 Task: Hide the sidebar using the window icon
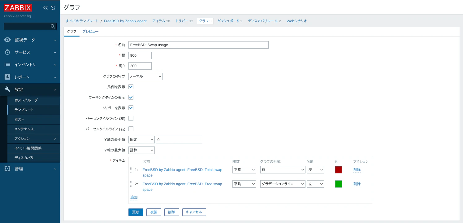point(53,8)
